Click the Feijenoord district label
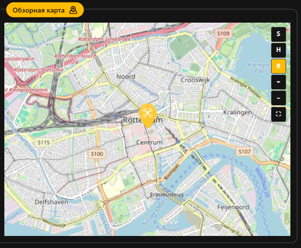301x248 pixels. click(233, 207)
